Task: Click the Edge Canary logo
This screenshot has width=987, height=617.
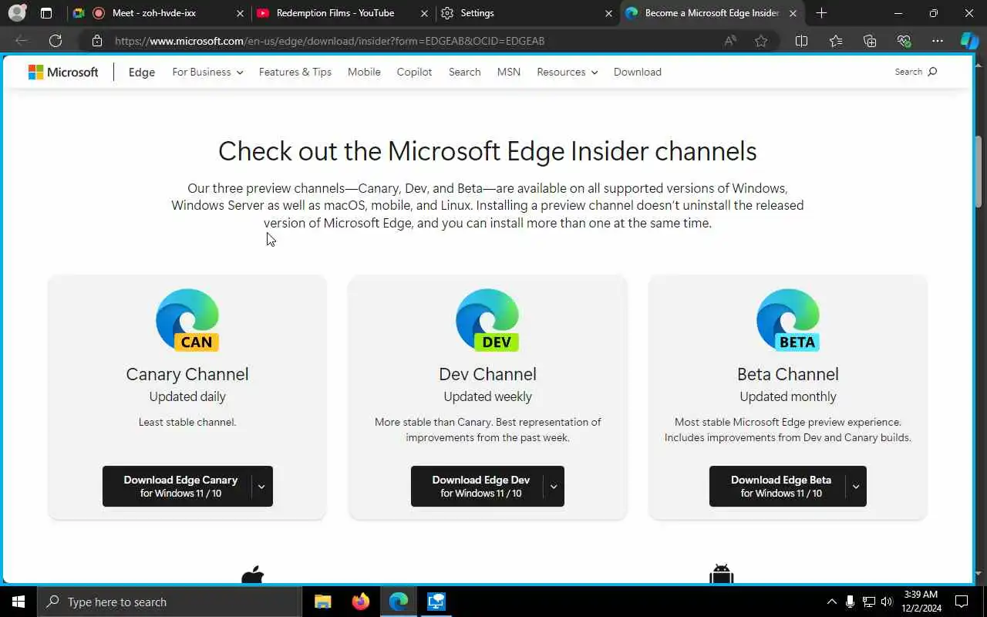Action: coord(187,320)
